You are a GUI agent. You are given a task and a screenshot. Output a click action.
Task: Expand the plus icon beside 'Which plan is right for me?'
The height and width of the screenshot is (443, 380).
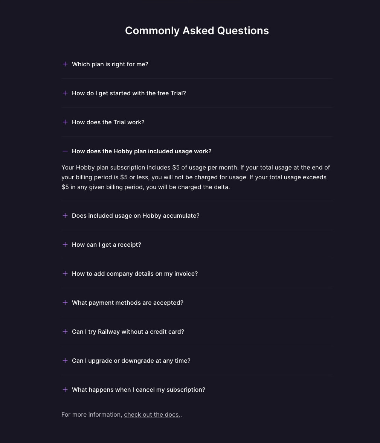[65, 64]
